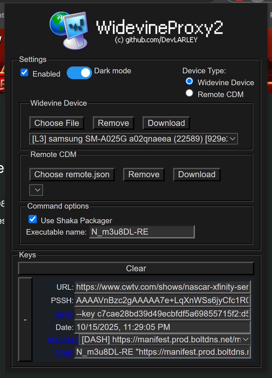Click the Enabled label text

point(47,74)
